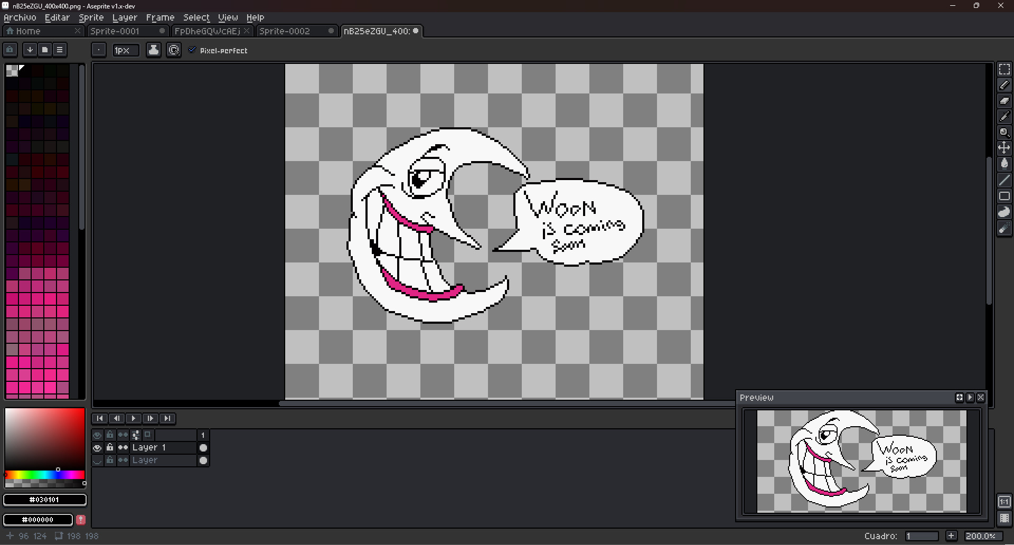Select the Line tool
The image size is (1014, 545).
tap(1004, 180)
